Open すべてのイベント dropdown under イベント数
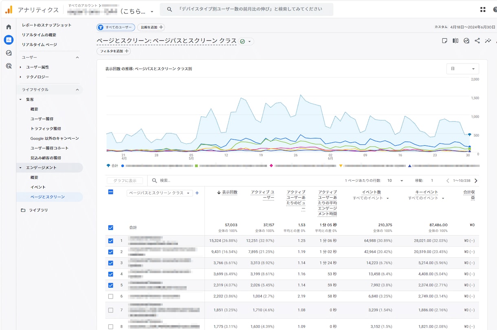The width and height of the screenshot is (497, 330). [x=371, y=198]
